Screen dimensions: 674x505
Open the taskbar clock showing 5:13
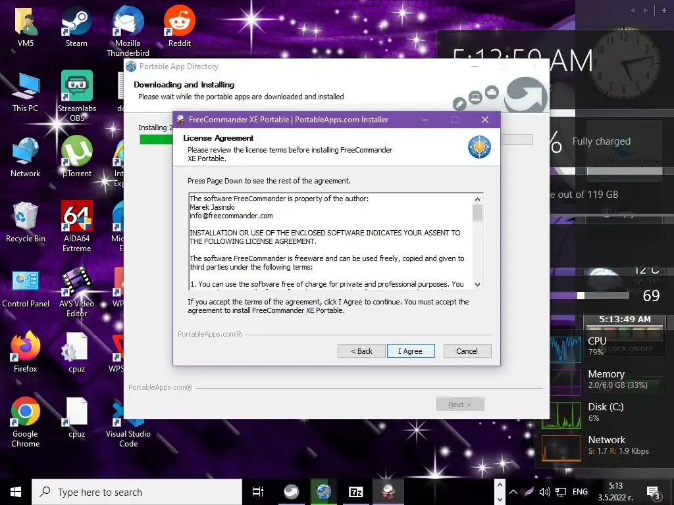tap(615, 492)
